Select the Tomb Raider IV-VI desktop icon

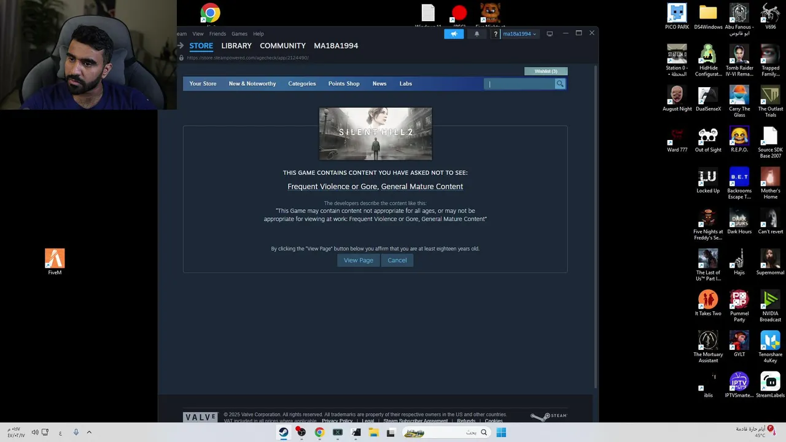(x=739, y=60)
